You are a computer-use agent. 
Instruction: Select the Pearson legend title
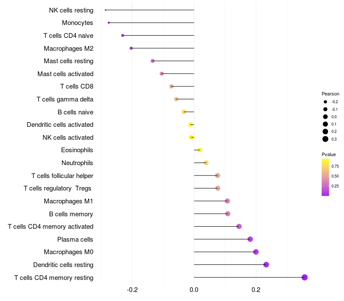tap(330, 94)
